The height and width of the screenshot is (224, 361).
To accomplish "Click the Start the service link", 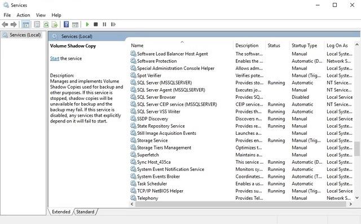I will (55, 59).
